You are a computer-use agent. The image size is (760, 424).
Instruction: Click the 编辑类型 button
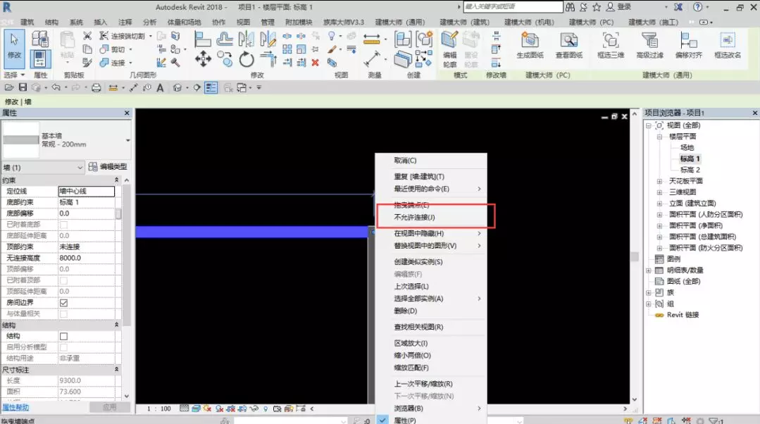click(108, 167)
